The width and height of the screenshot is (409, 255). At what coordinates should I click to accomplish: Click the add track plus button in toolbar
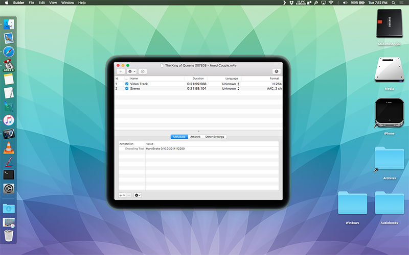coord(121,71)
